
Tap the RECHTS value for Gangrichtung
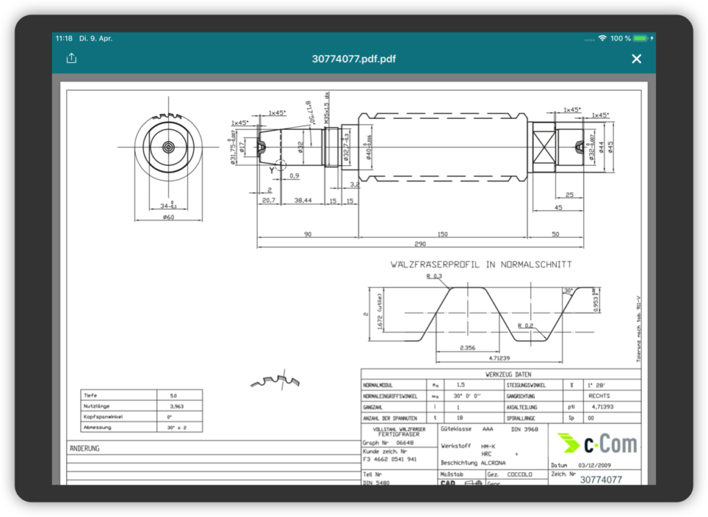(x=598, y=396)
